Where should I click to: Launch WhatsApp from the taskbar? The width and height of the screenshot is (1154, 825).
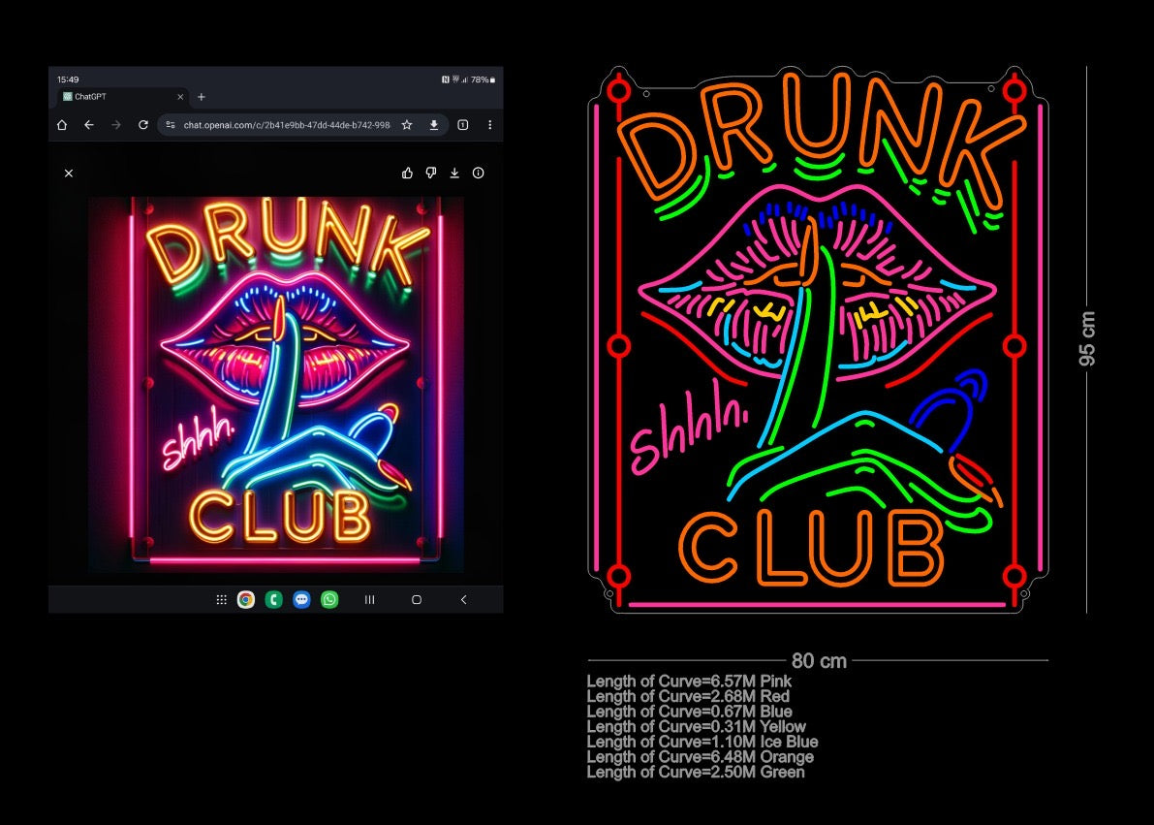(x=329, y=599)
